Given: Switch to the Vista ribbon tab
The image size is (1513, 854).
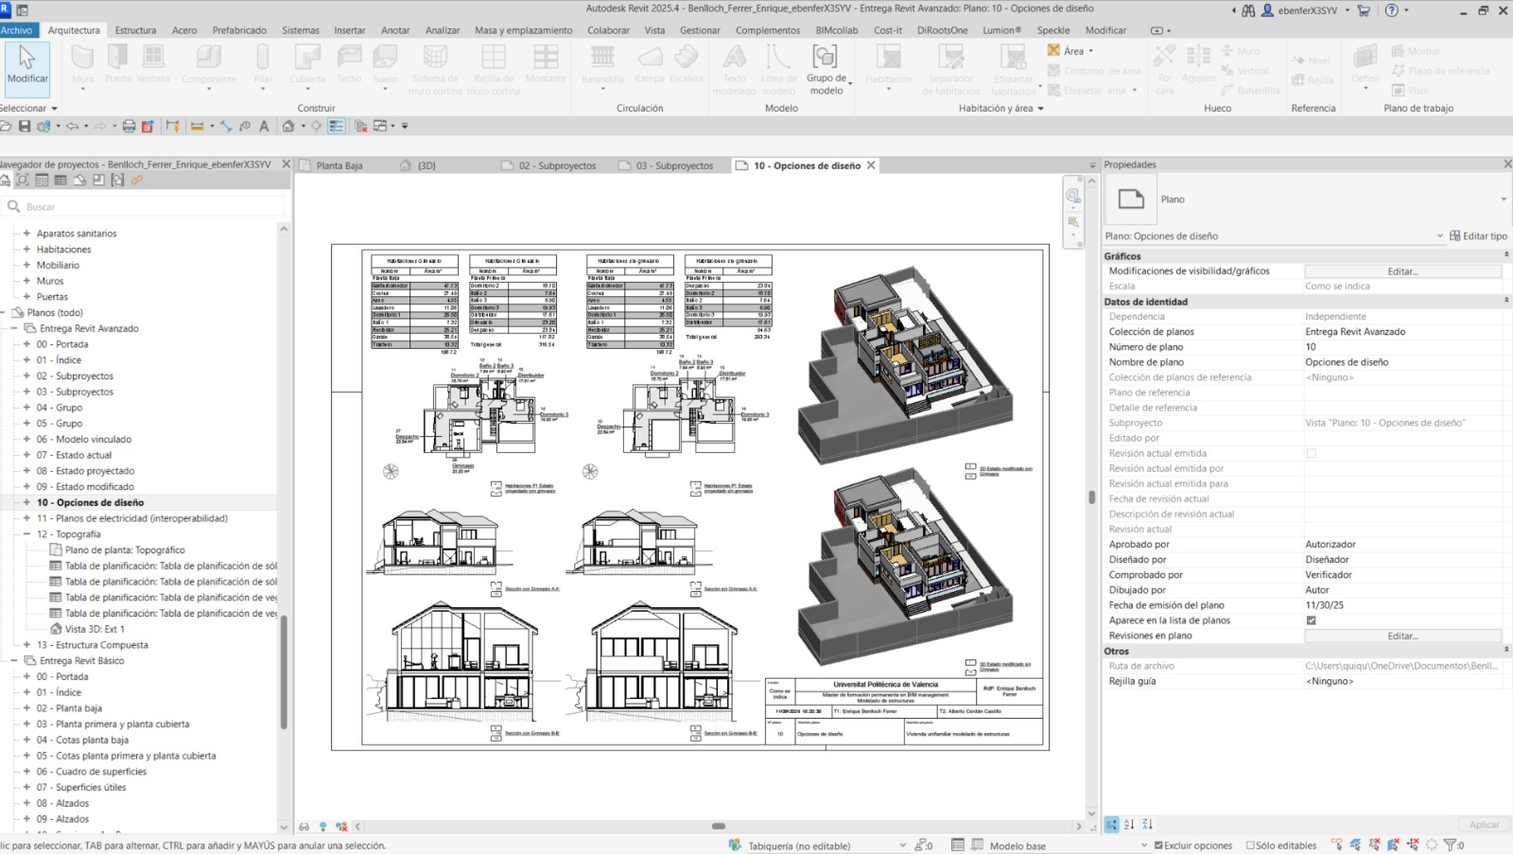Looking at the screenshot, I should click(x=654, y=30).
